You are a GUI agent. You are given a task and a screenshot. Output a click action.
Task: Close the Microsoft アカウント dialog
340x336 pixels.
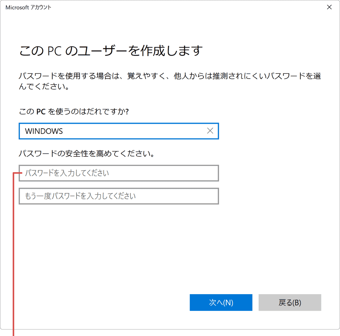click(x=329, y=7)
